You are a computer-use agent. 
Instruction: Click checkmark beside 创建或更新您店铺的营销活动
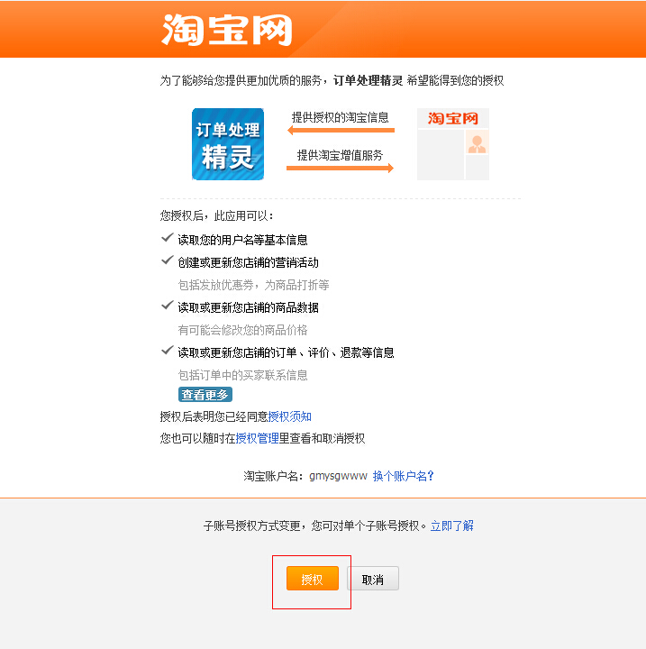168,260
